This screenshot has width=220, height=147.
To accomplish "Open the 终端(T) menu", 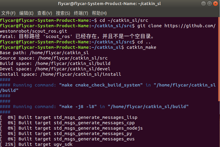I will (81, 13).
